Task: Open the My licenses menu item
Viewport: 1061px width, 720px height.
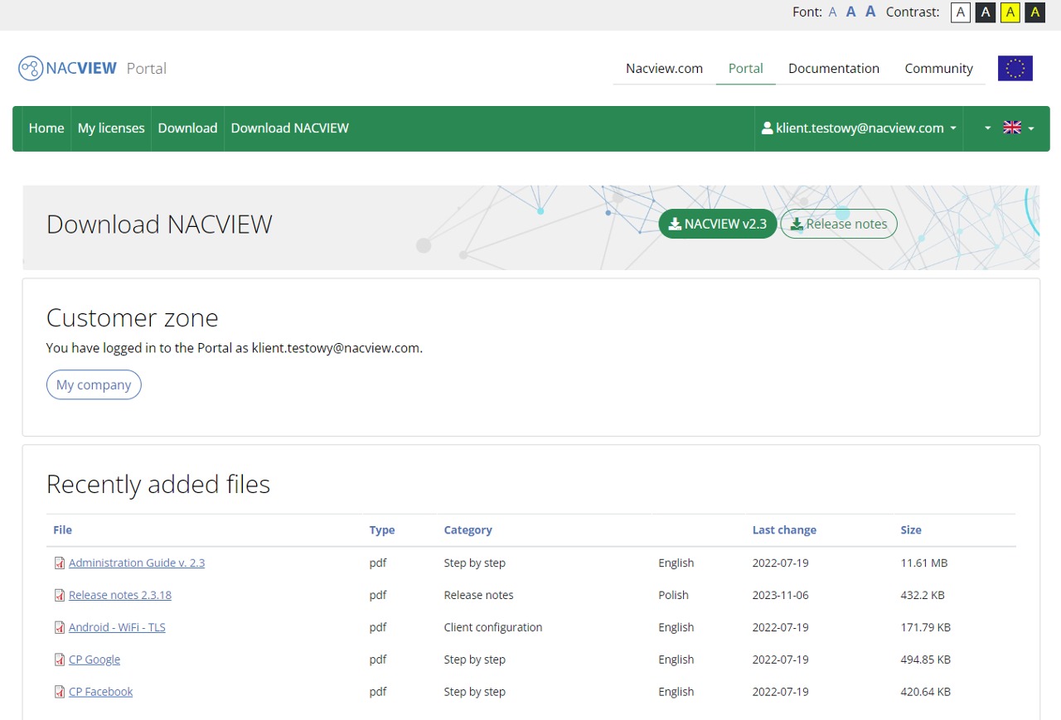Action: pos(111,128)
